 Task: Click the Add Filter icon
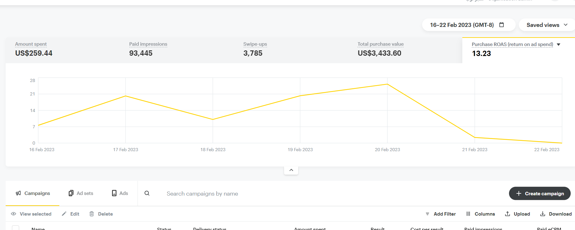coord(427,214)
